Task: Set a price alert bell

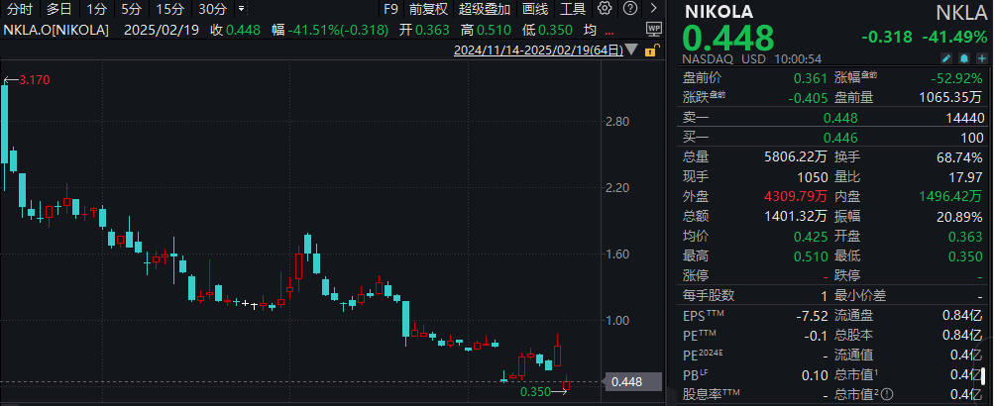Action: (964, 58)
